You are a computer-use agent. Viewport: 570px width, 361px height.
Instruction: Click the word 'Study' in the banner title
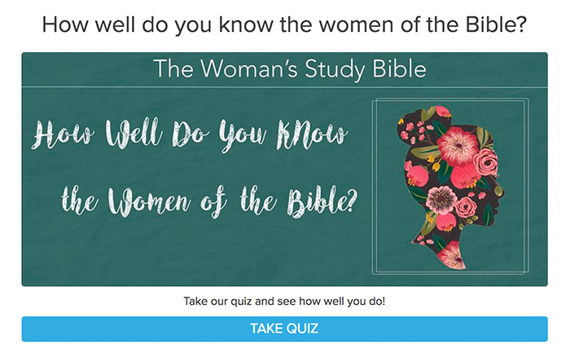tap(335, 69)
